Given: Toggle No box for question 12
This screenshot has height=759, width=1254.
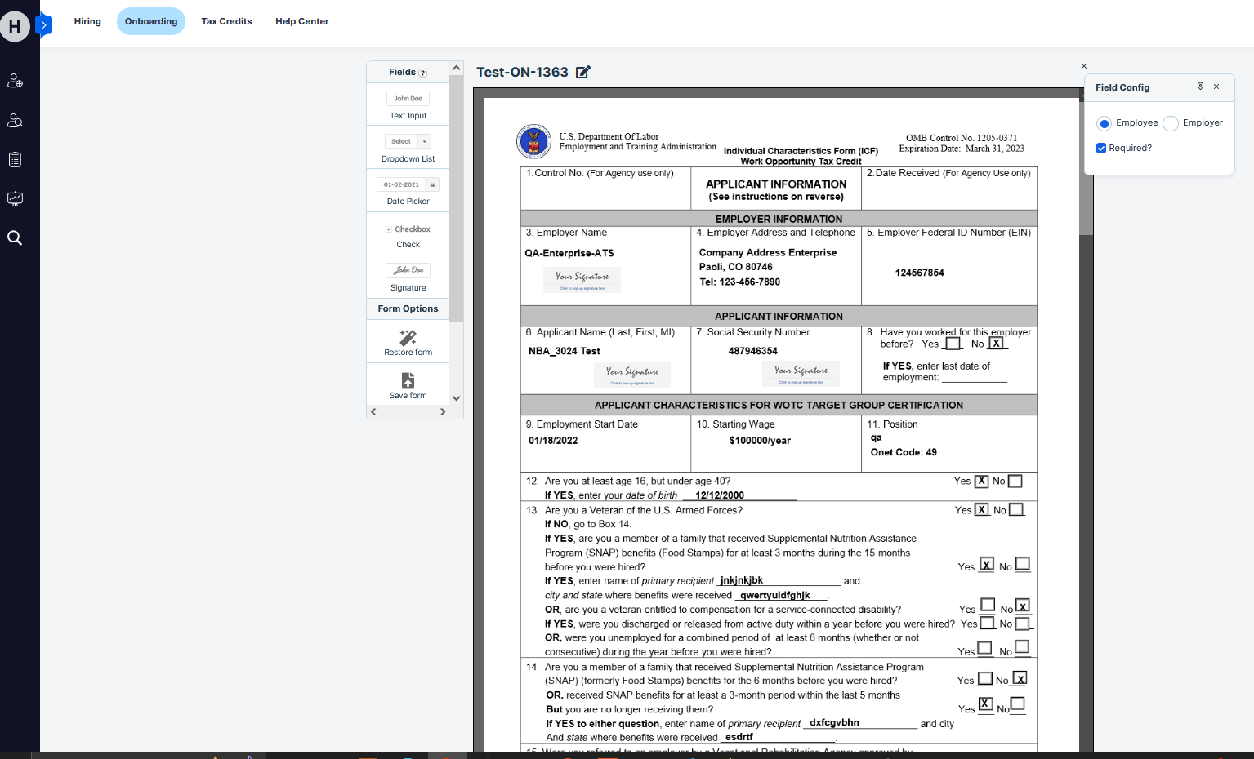Looking at the screenshot, I should (x=1015, y=482).
